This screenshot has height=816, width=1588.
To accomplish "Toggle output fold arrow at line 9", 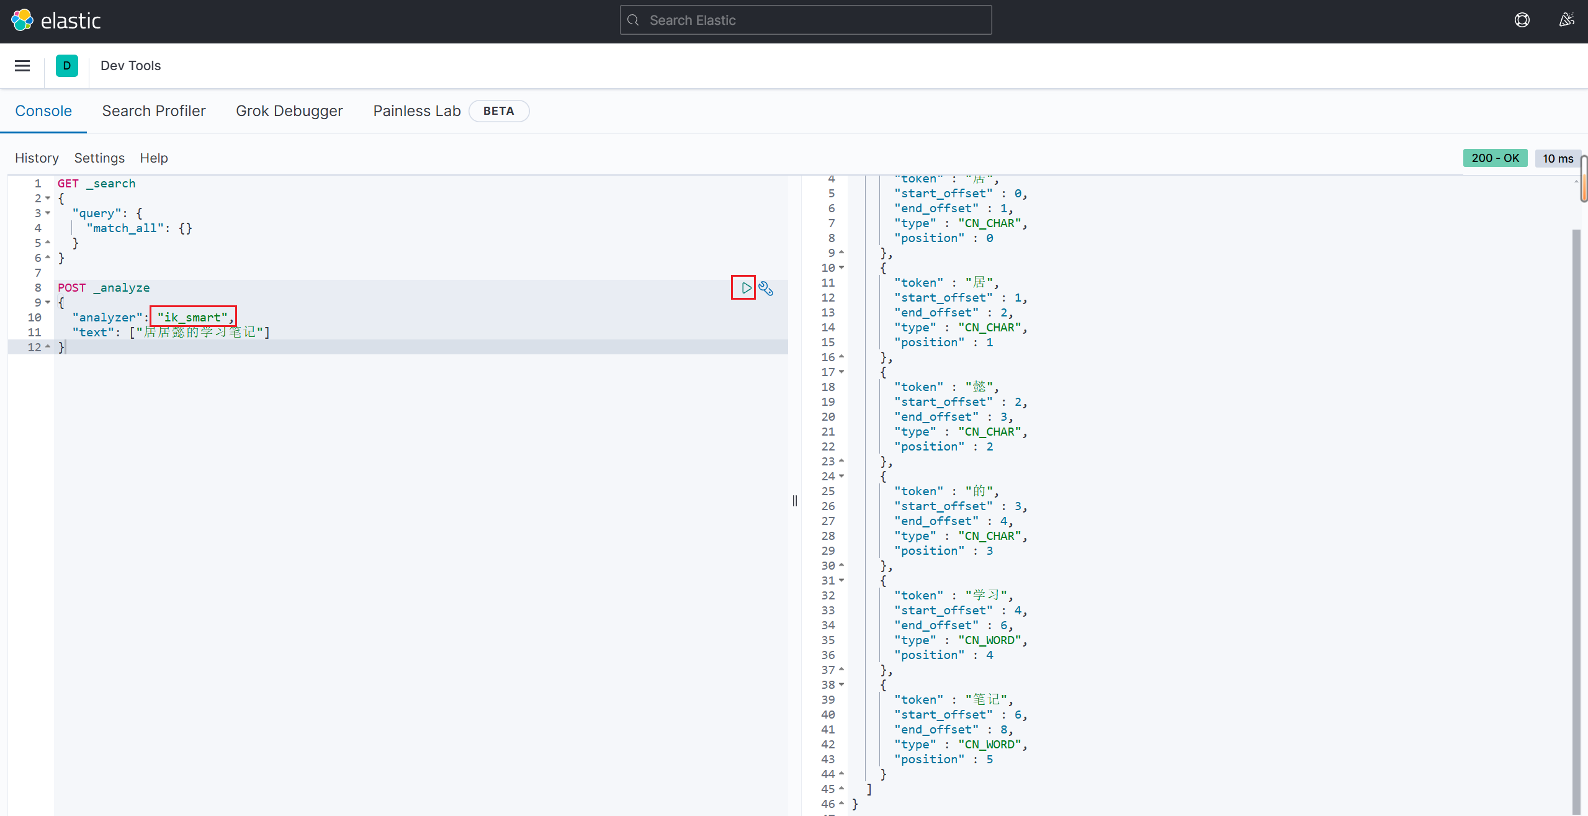I will [841, 253].
